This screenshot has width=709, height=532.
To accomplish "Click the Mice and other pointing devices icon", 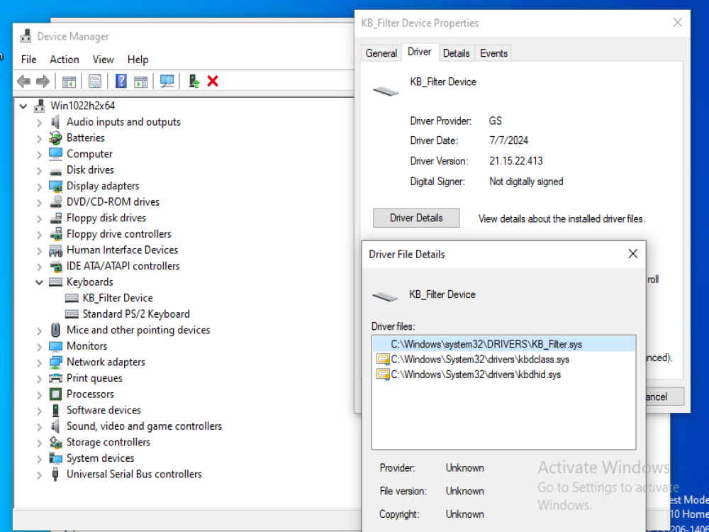I will click(55, 331).
